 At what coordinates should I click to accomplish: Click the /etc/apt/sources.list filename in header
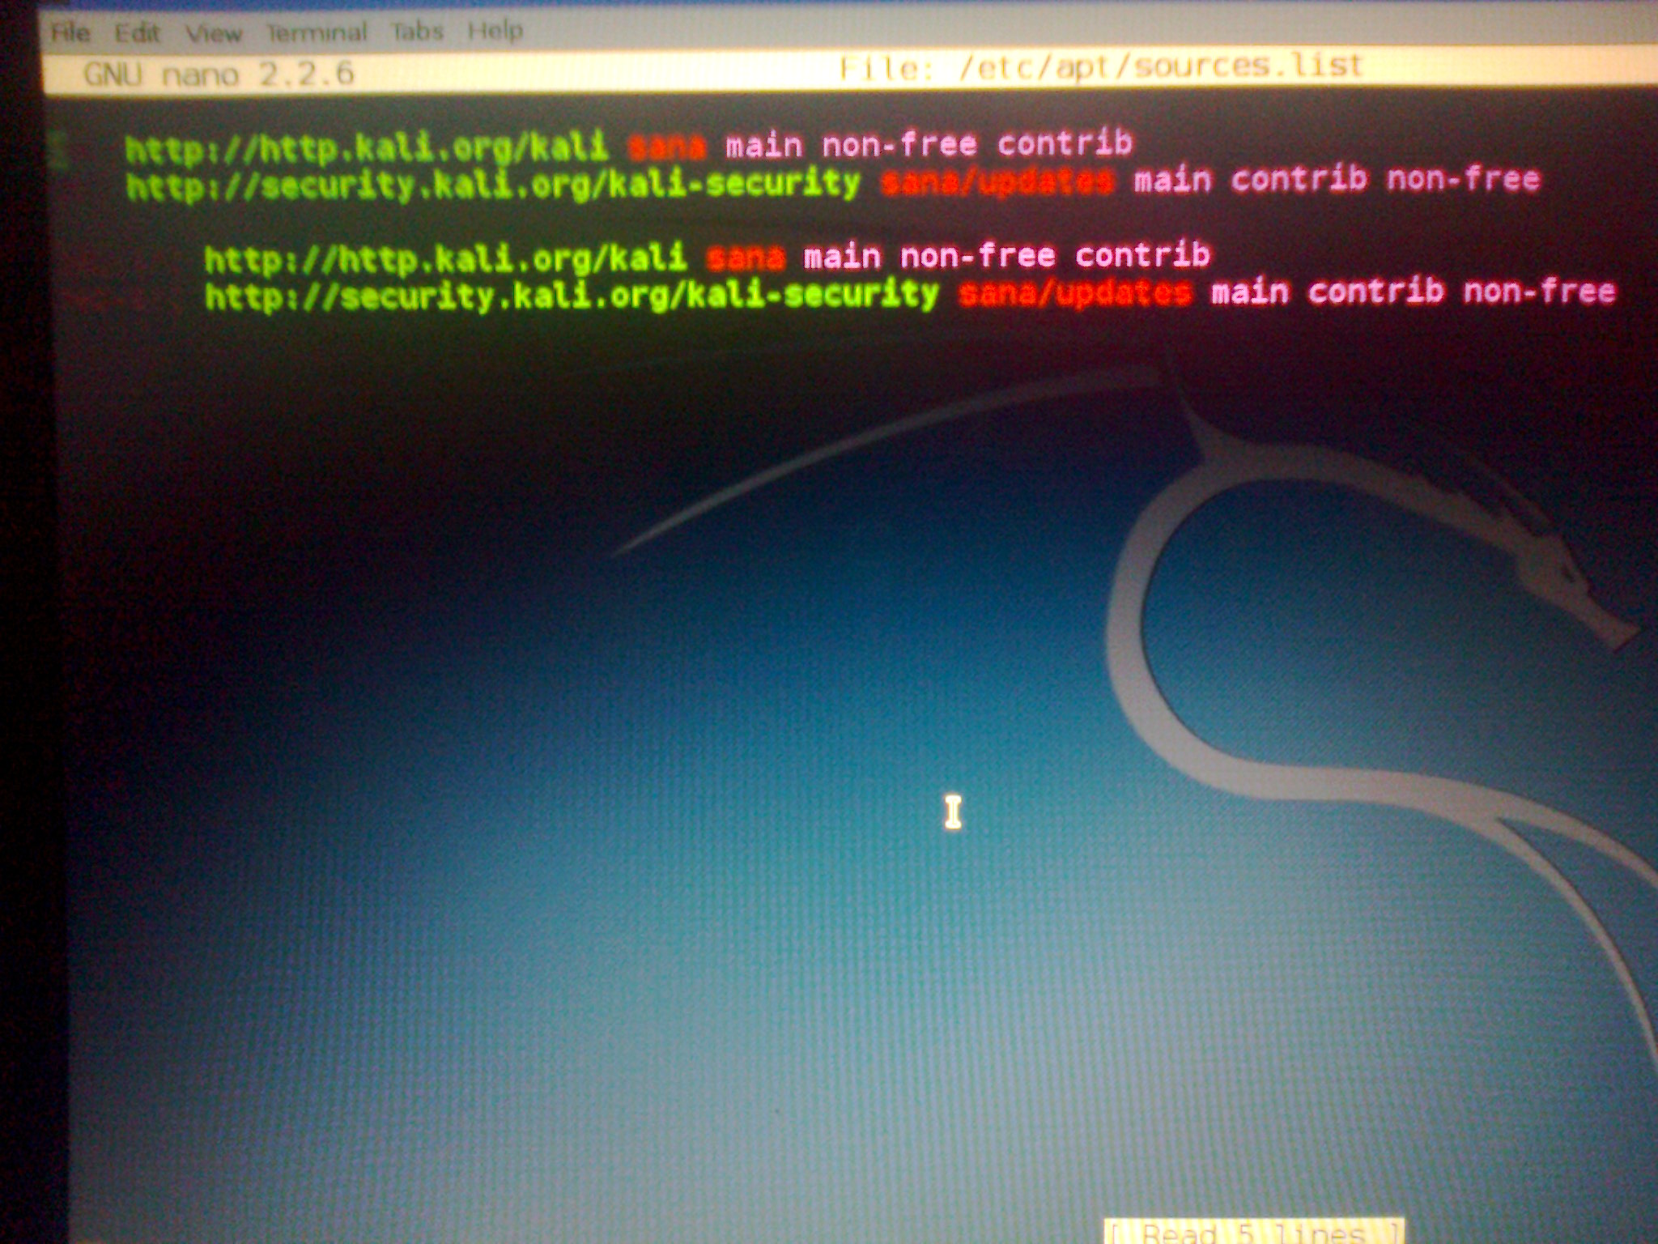coord(1160,66)
